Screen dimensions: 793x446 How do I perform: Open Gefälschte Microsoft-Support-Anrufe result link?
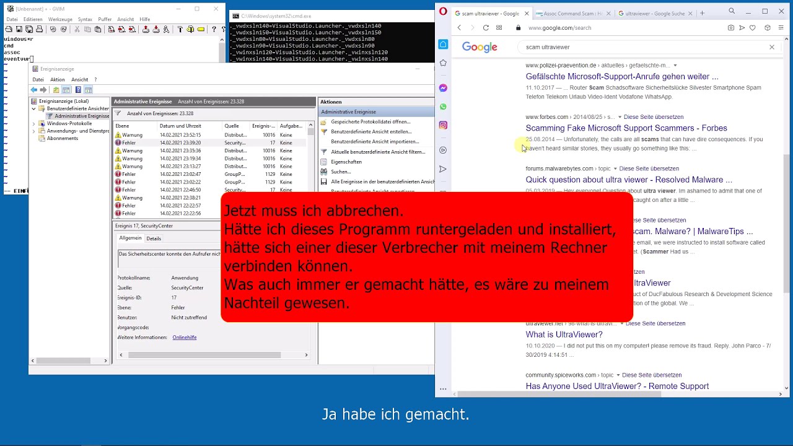click(x=622, y=77)
